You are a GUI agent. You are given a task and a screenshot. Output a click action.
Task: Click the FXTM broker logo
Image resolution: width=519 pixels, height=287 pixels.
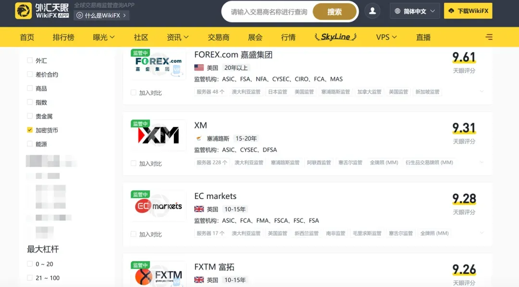coord(158,275)
